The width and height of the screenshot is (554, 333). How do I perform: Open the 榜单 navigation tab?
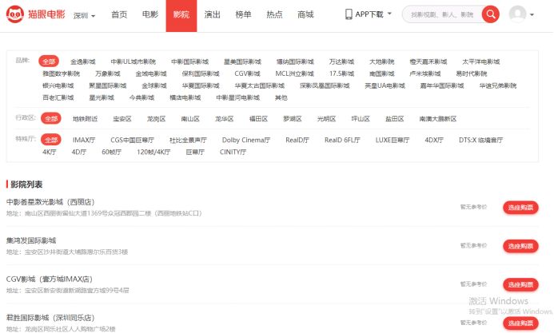pos(243,14)
